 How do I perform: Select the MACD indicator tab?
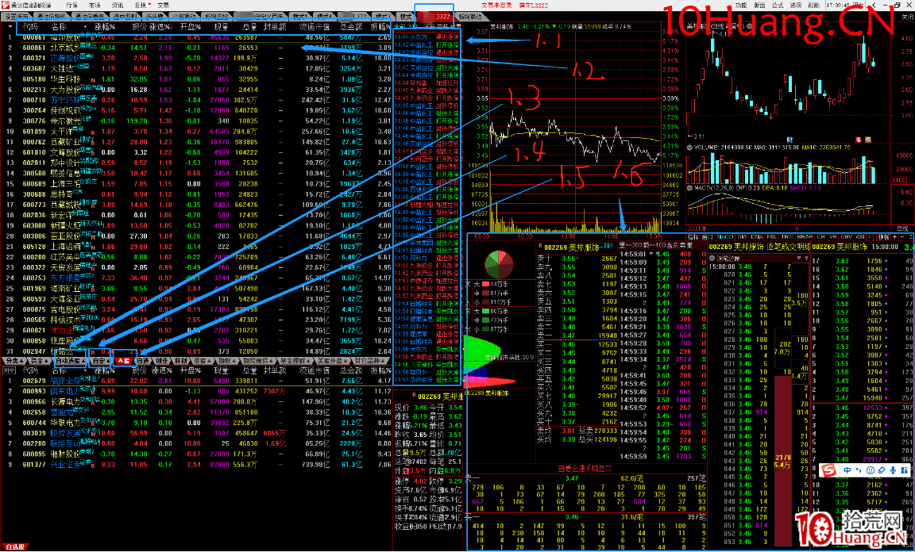pos(725,236)
